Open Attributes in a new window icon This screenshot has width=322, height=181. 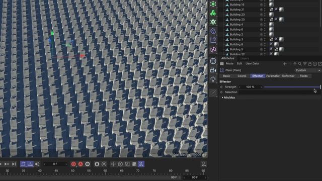tap(320, 64)
